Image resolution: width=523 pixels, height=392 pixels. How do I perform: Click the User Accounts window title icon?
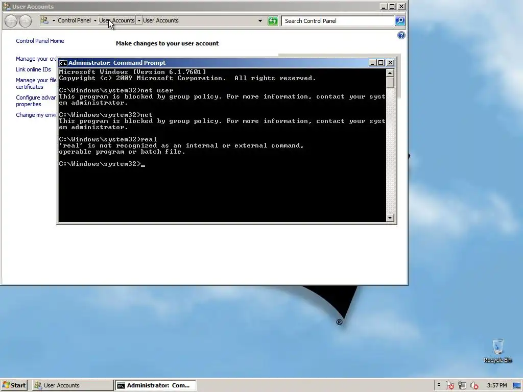[6, 6]
